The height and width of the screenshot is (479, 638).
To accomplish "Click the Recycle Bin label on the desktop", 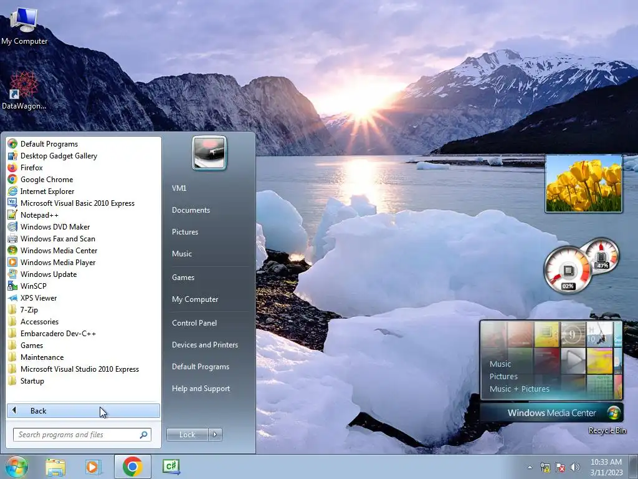I will coord(607,430).
